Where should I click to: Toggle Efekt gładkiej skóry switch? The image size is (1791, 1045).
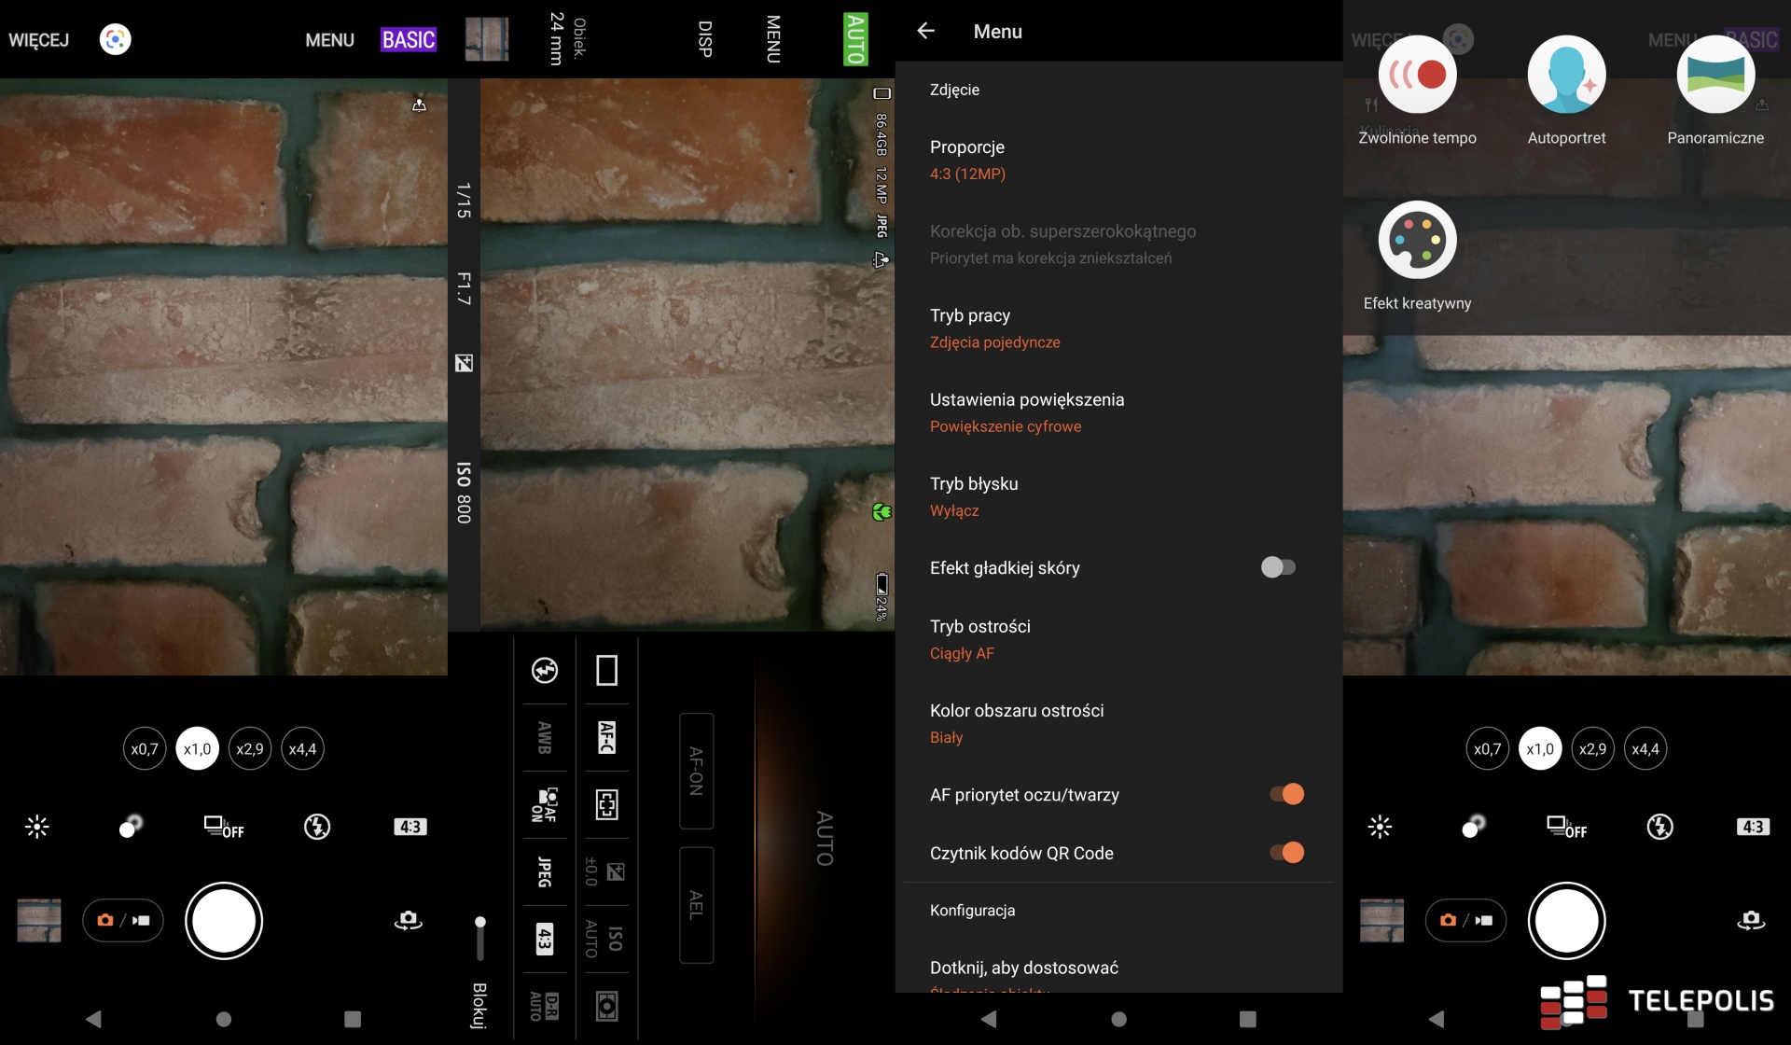1277,567
